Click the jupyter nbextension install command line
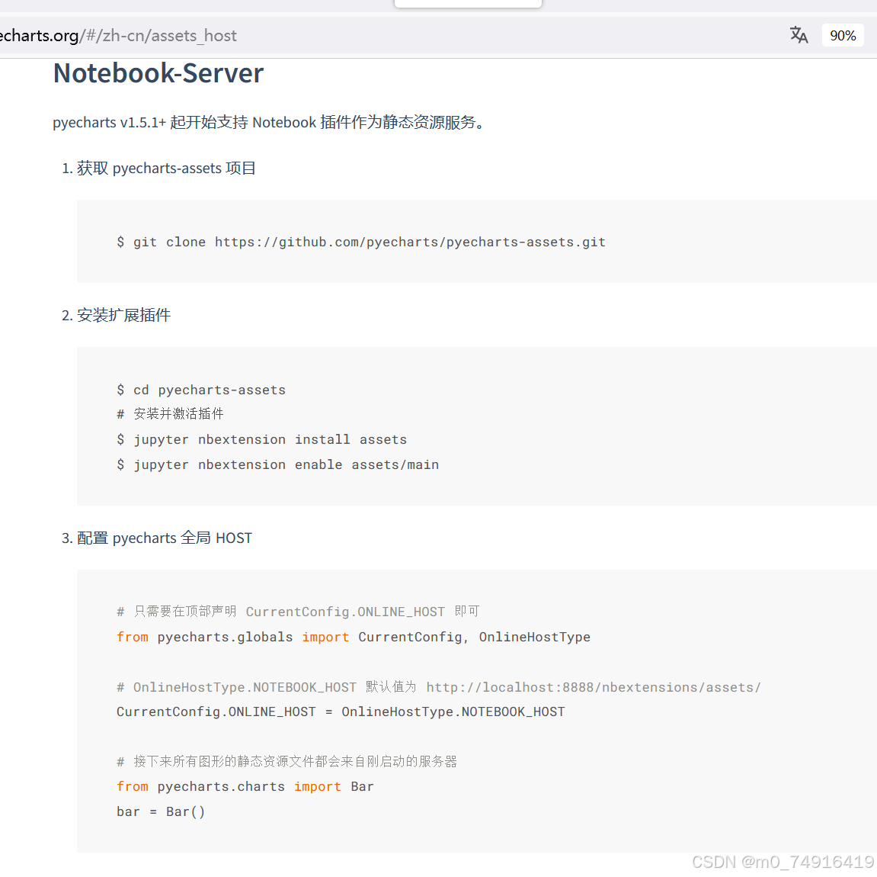This screenshot has width=877, height=877. pos(262,439)
